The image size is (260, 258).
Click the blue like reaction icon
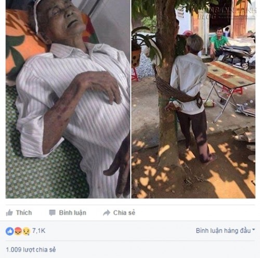[x=10, y=231]
